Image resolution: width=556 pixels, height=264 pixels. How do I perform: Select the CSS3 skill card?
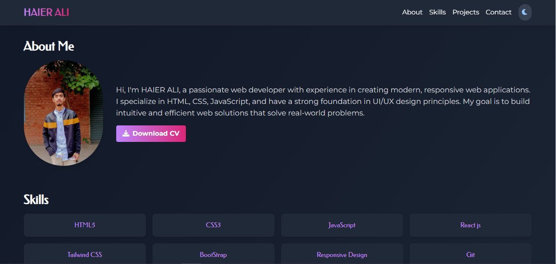point(213,225)
